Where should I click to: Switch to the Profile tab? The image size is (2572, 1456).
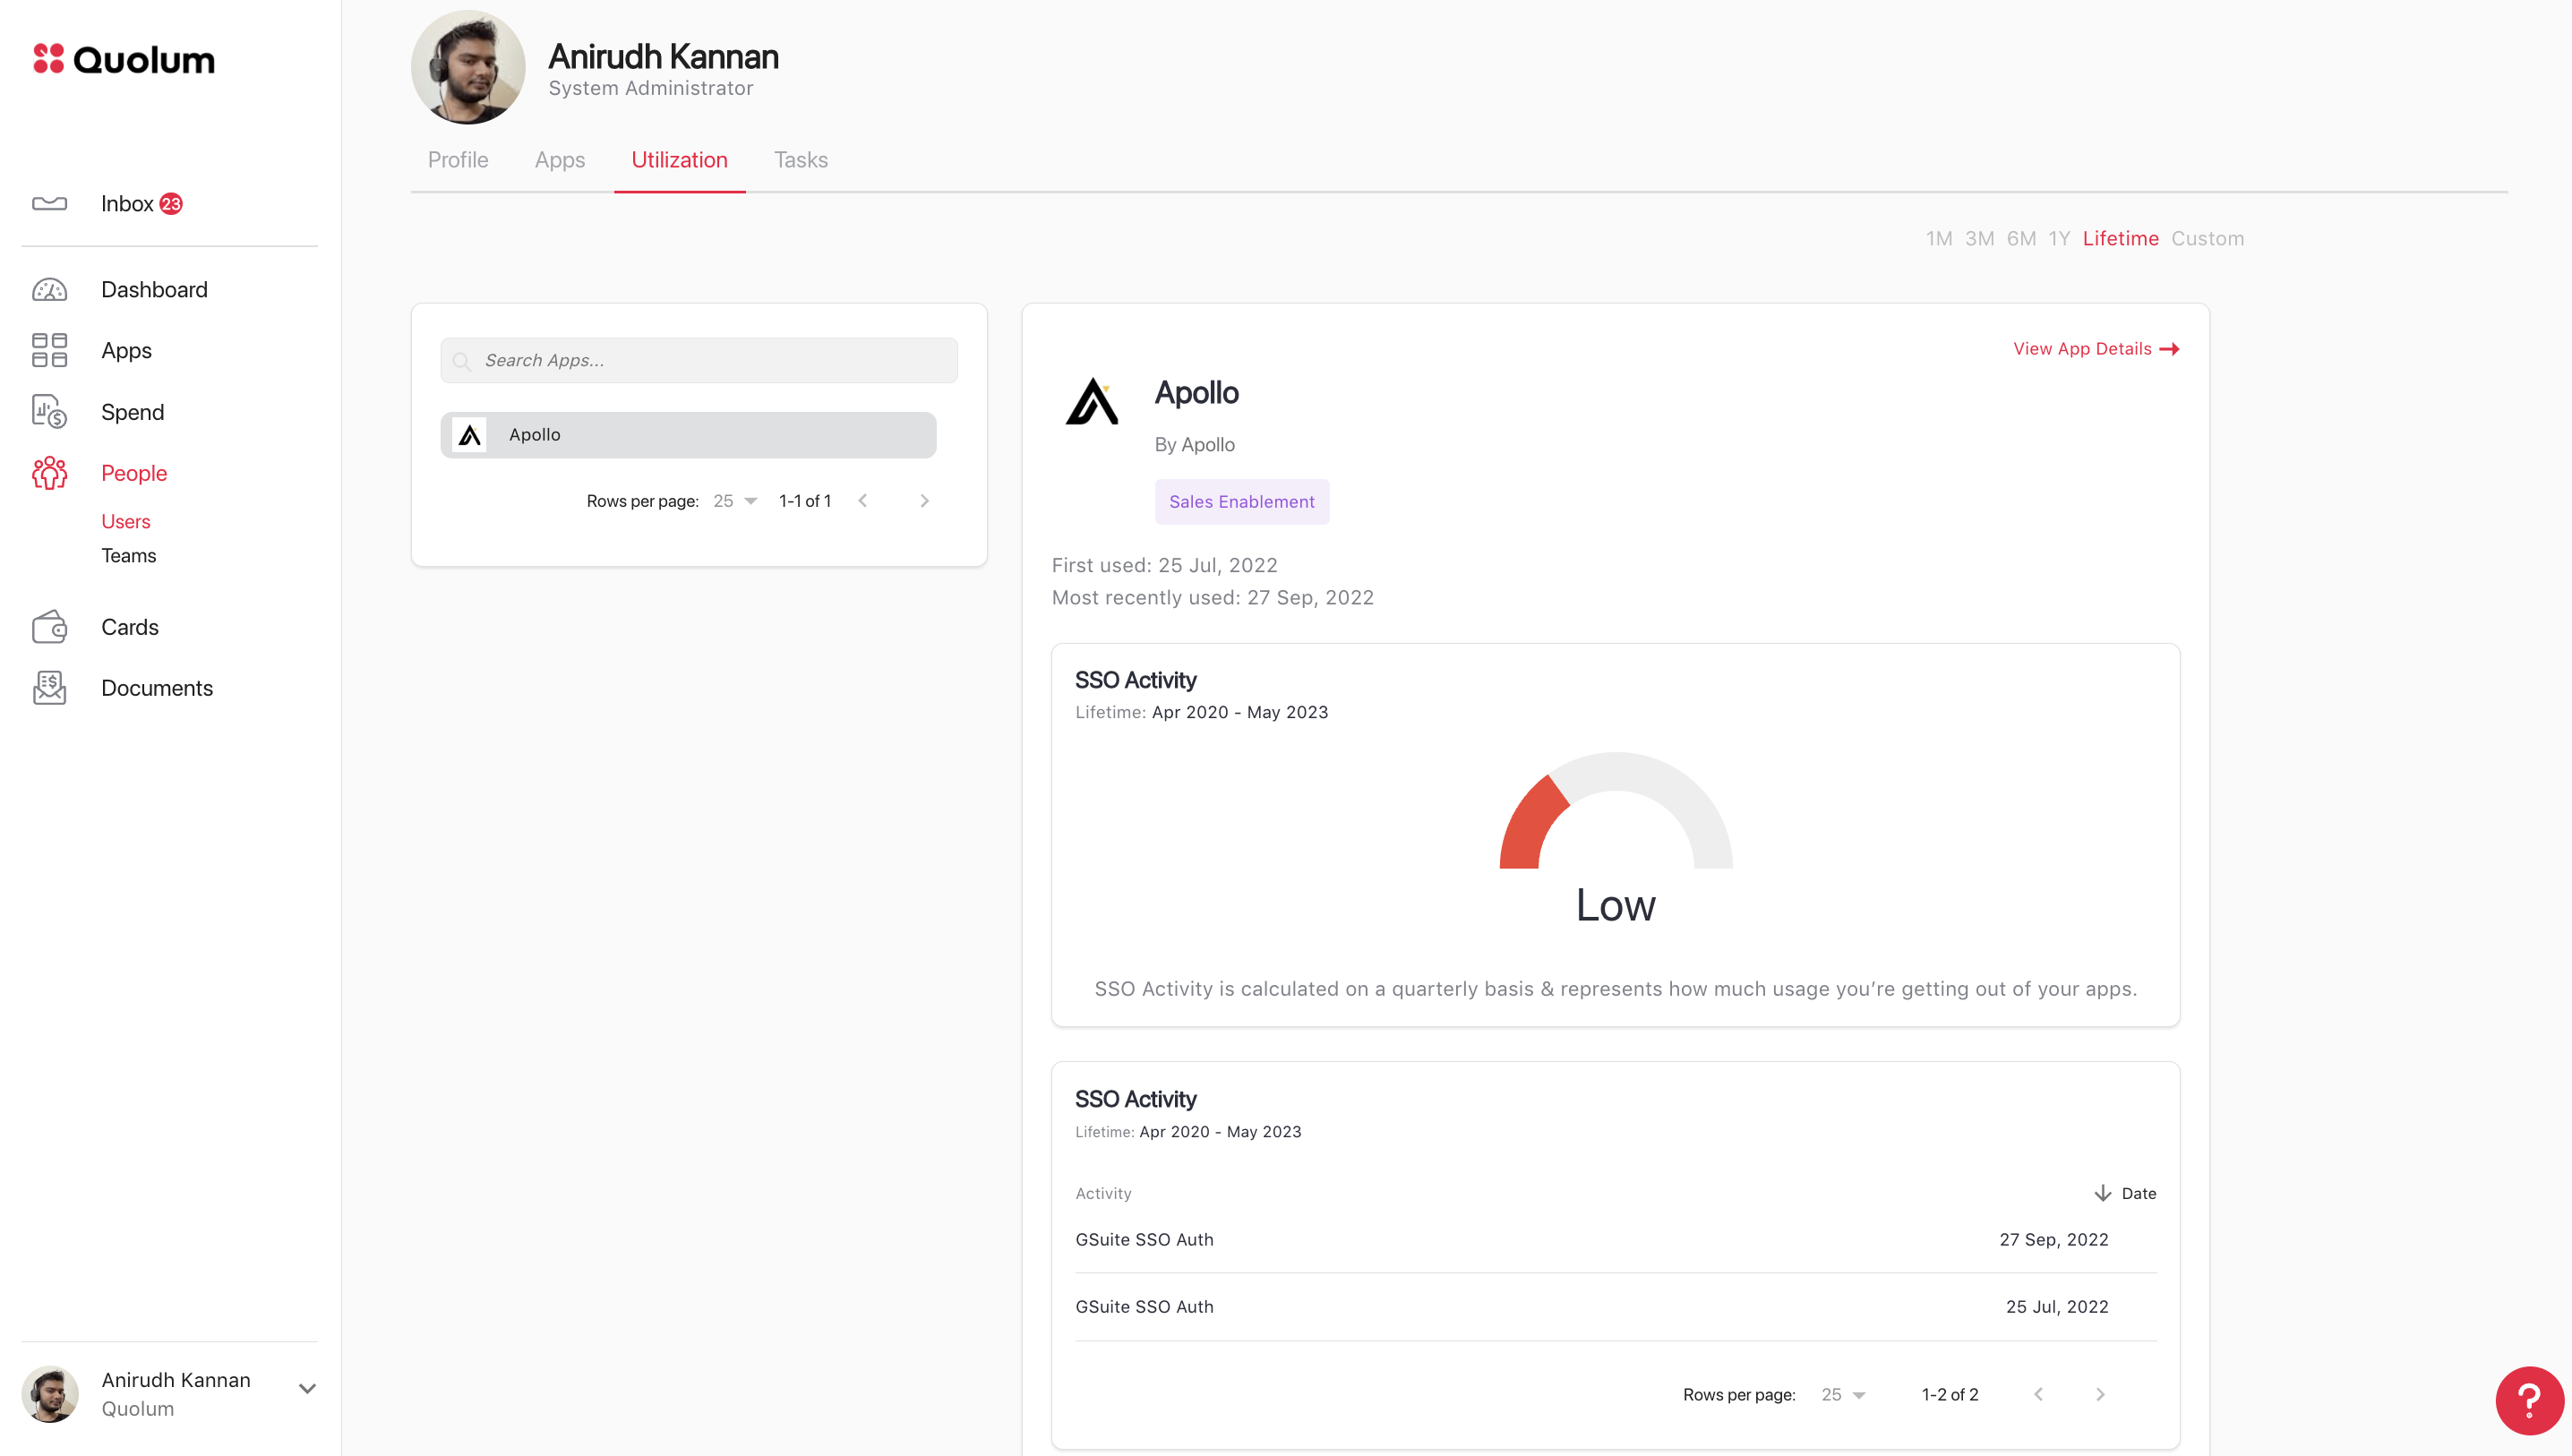[x=458, y=160]
